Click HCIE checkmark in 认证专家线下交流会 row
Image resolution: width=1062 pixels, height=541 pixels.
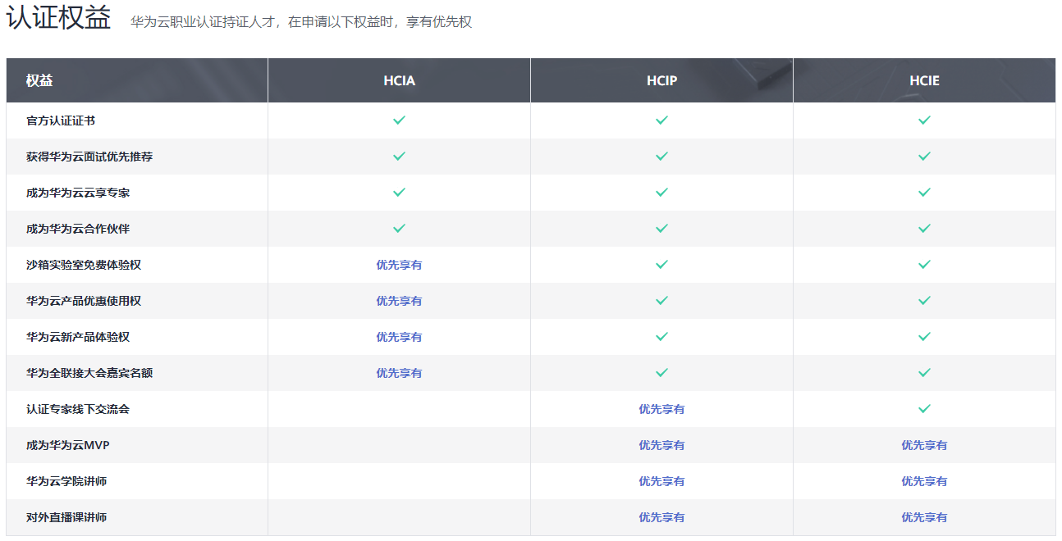924,408
